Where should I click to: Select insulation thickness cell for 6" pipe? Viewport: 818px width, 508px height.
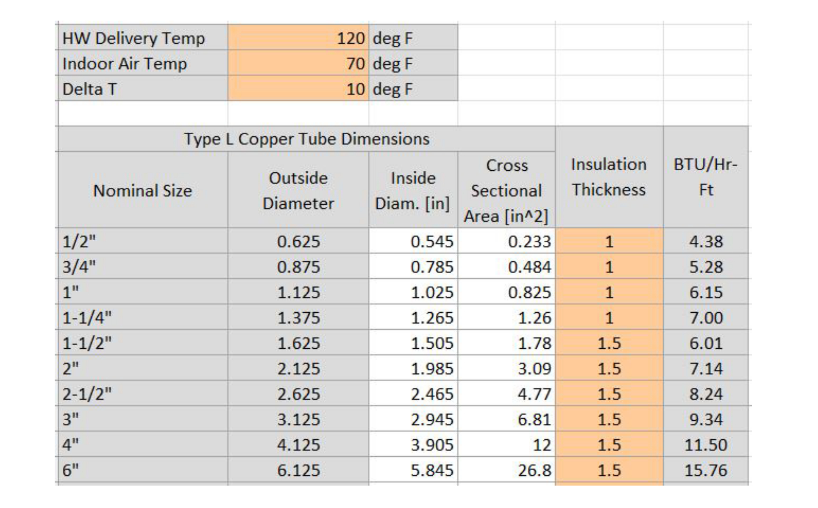click(x=609, y=470)
